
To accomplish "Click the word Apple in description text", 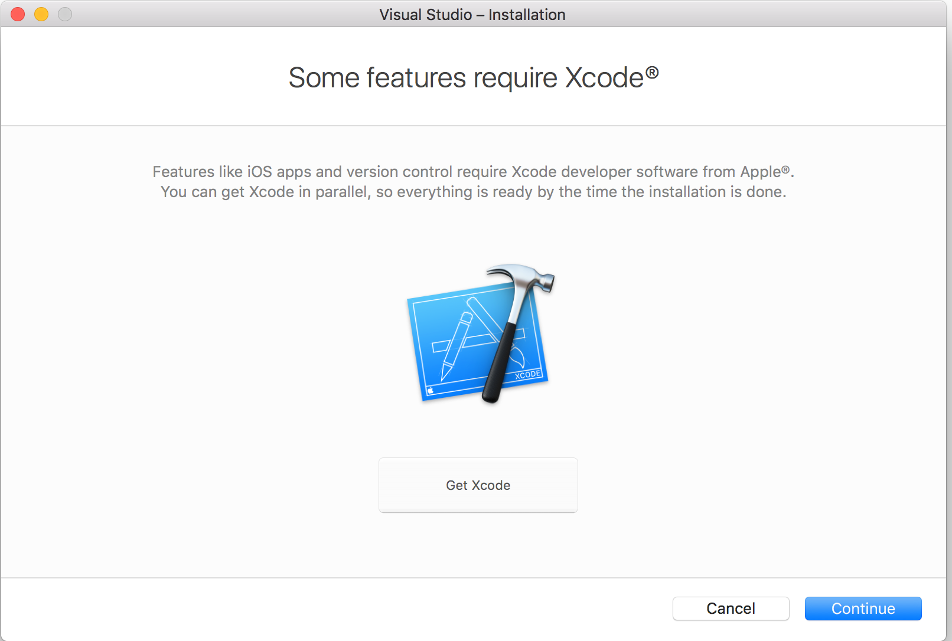I will [x=761, y=172].
